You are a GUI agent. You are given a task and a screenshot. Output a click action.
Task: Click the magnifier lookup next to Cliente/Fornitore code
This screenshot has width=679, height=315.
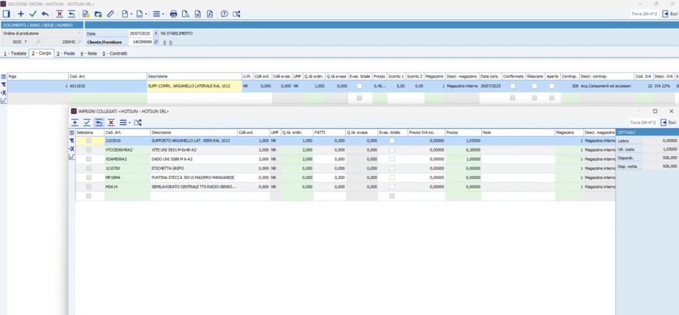(x=157, y=42)
